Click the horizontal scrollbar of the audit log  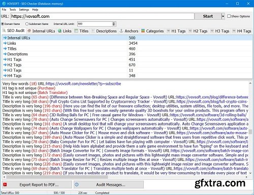[57, 177]
